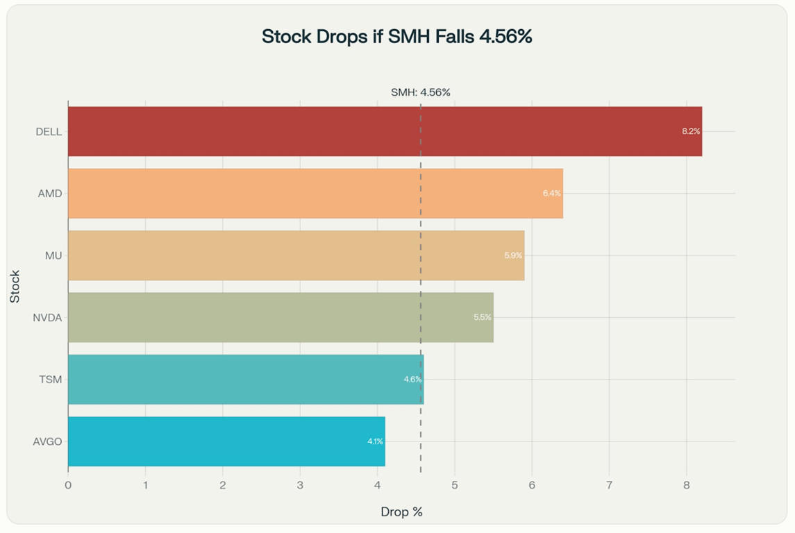Click the 8.2% value label
The image size is (795, 533).
click(691, 131)
